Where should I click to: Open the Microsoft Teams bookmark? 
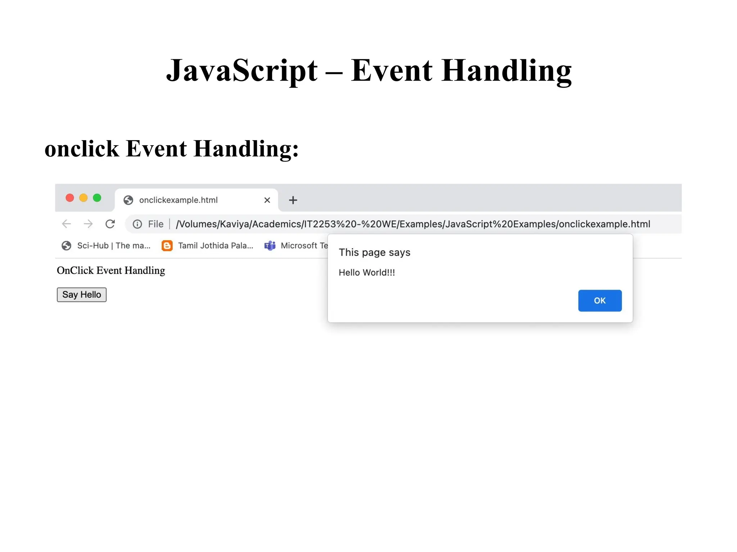coord(296,246)
